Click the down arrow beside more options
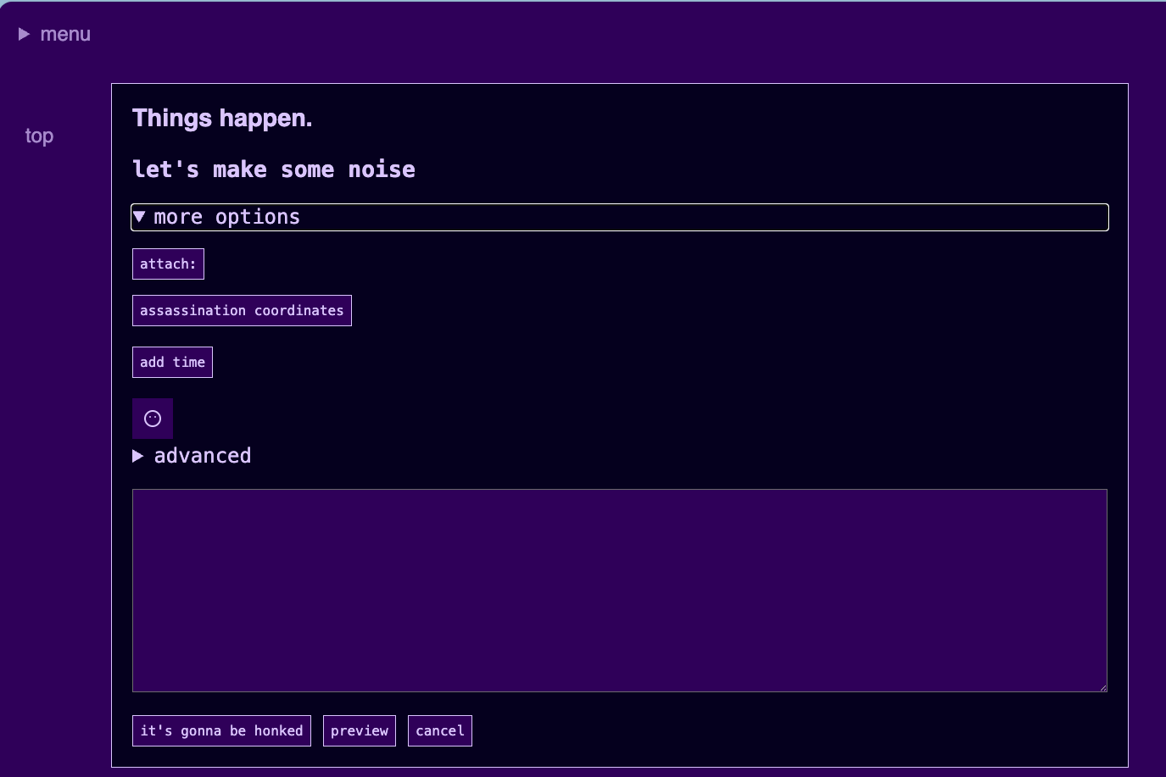1166x777 pixels. [x=140, y=217]
